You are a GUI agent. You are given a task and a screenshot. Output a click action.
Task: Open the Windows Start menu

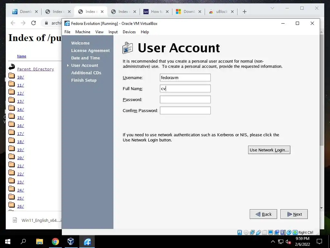8,242
